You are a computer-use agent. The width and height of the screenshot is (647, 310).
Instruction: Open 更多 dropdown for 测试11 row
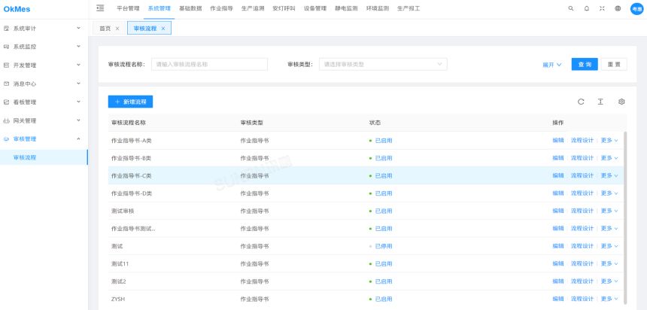point(609,264)
